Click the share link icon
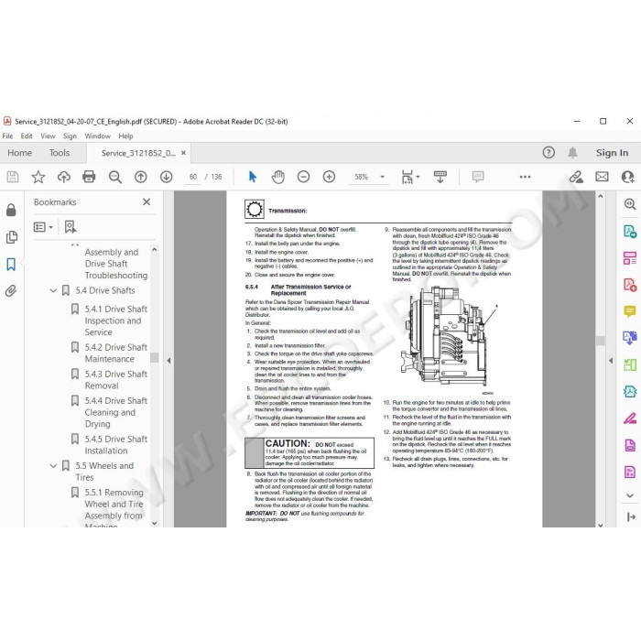This screenshot has height=641, width=641. [576, 177]
